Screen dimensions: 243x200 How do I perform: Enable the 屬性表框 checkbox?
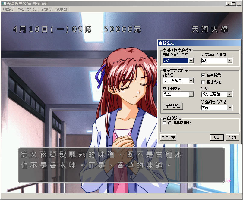tap(203, 82)
